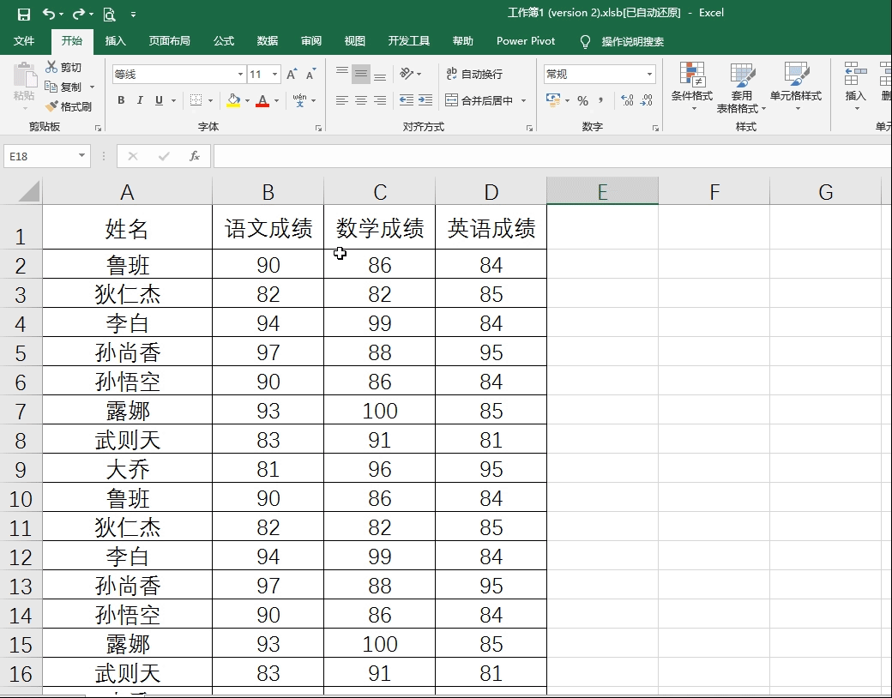This screenshot has width=892, height=698.
Task: Select the 格式刷 format painter
Action: click(x=69, y=106)
